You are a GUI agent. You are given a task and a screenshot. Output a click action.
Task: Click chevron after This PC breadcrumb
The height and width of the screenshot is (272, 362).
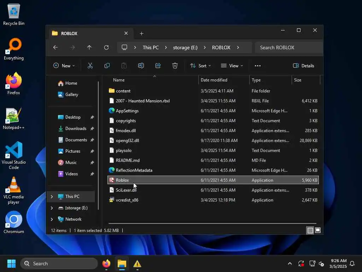pos(166,47)
